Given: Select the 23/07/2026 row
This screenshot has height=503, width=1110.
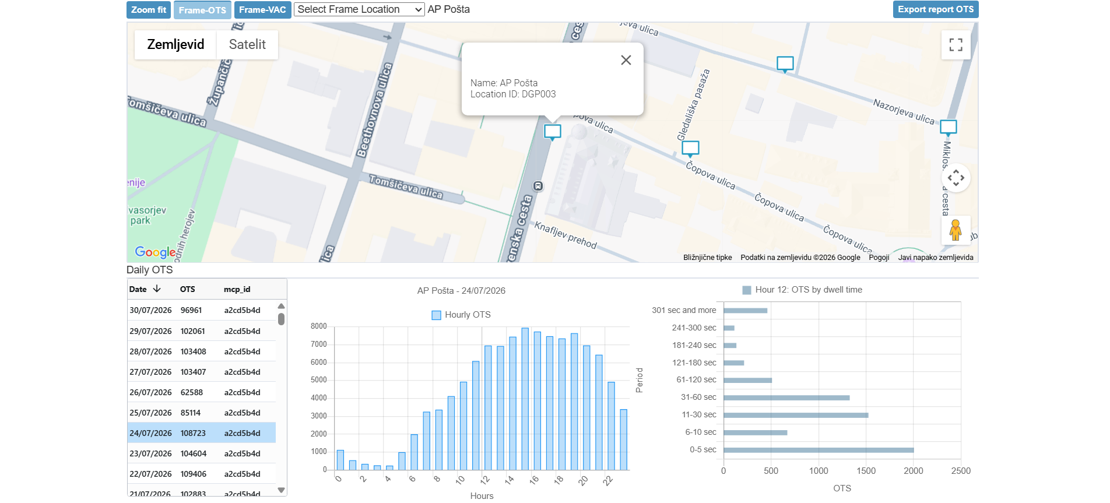Looking at the screenshot, I should tap(202, 453).
